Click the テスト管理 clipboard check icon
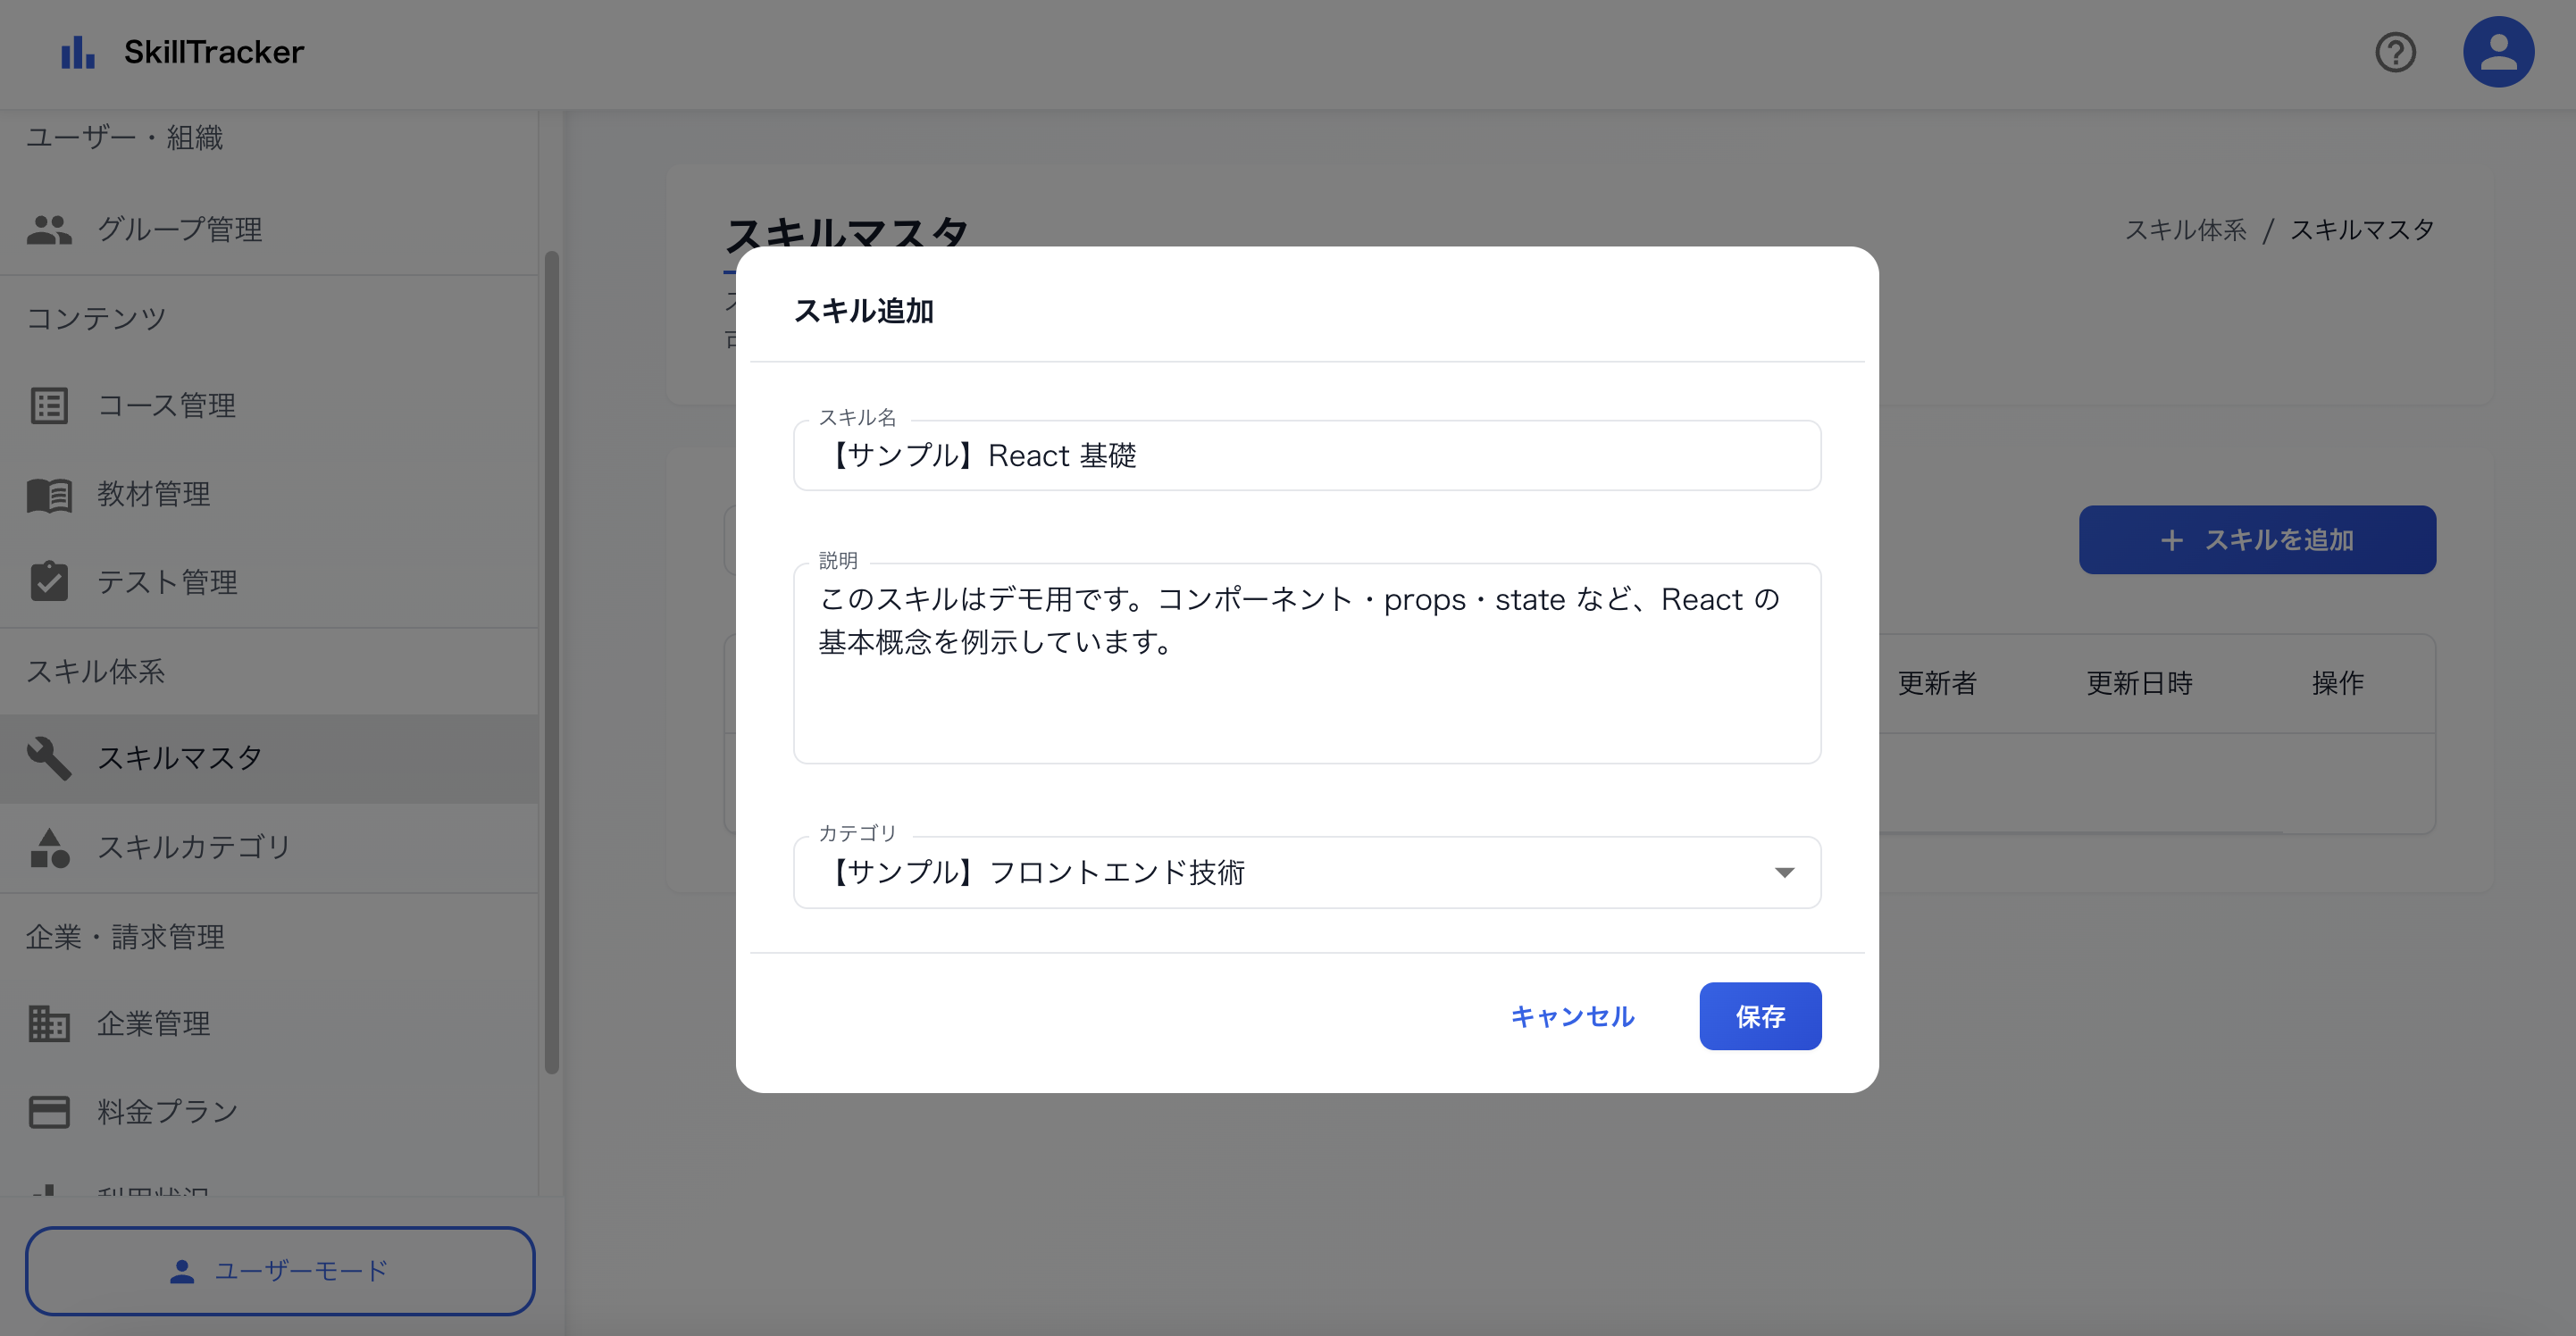 click(49, 582)
